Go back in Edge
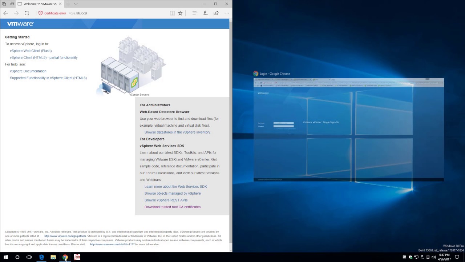Image resolution: width=465 pixels, height=262 pixels. (5, 13)
